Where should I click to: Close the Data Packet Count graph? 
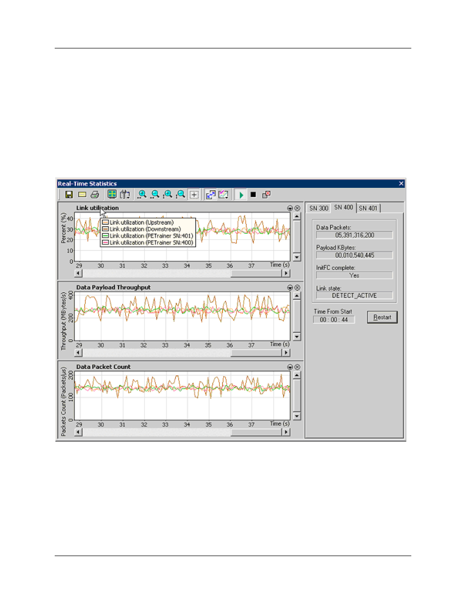(x=297, y=367)
